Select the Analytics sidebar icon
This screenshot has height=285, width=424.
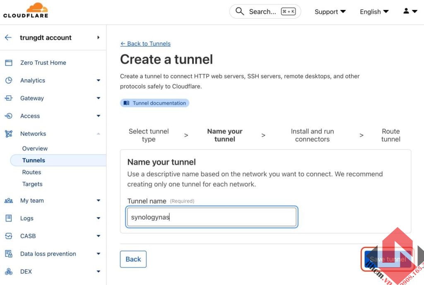pos(9,80)
